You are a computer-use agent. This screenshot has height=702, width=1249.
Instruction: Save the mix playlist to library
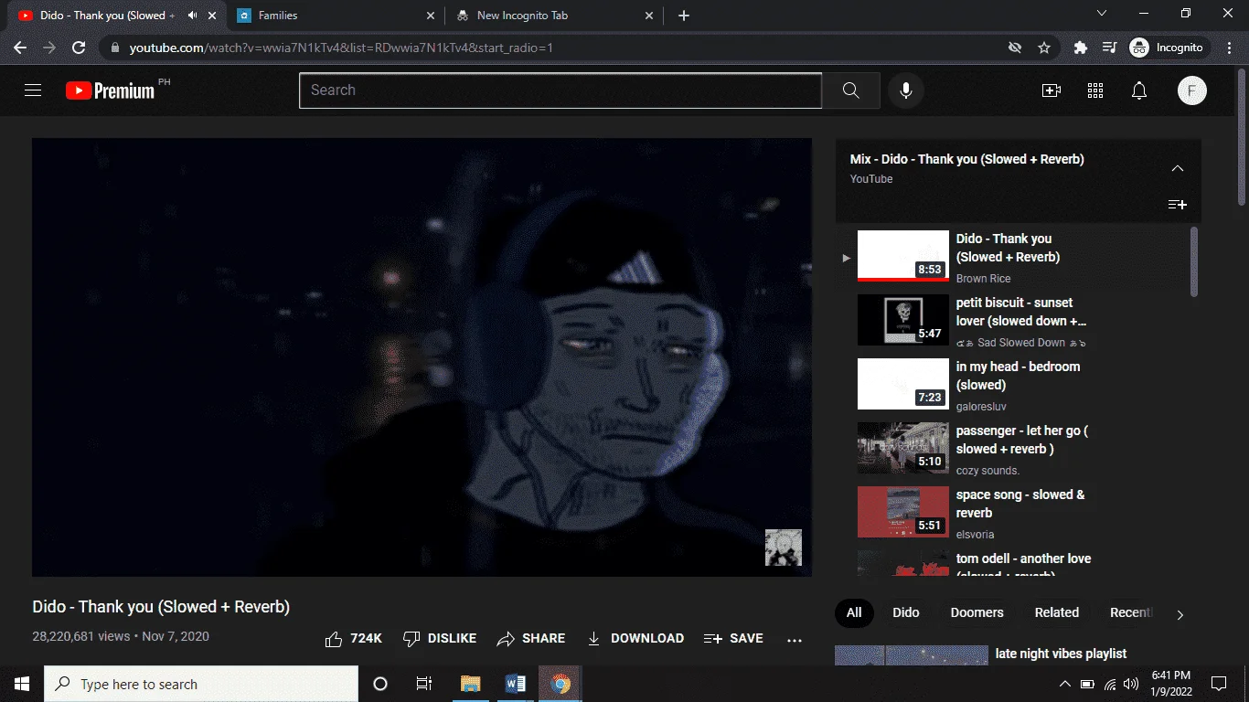coord(1178,205)
